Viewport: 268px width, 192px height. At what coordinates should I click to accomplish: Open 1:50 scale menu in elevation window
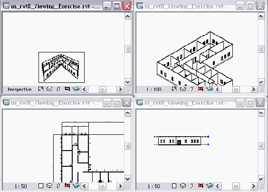(x=154, y=186)
